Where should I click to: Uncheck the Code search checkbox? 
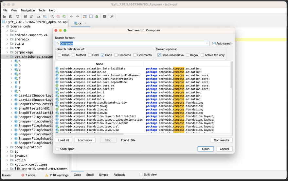click(x=102, y=55)
